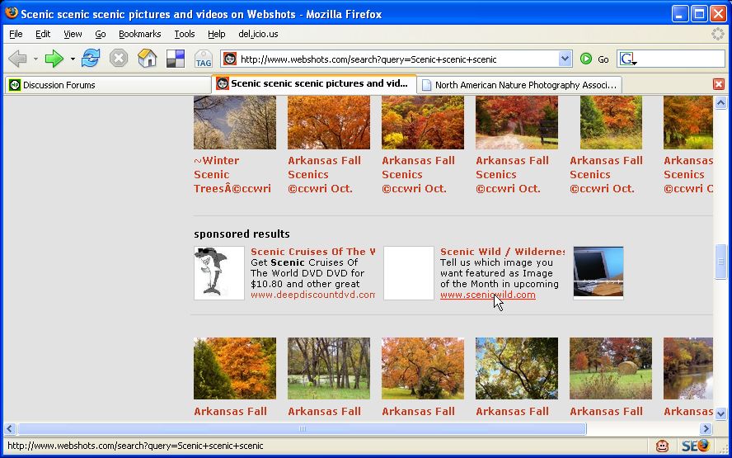The image size is (732, 458).
Task: Click the 'sponsored results' heading text
Action: tap(242, 234)
